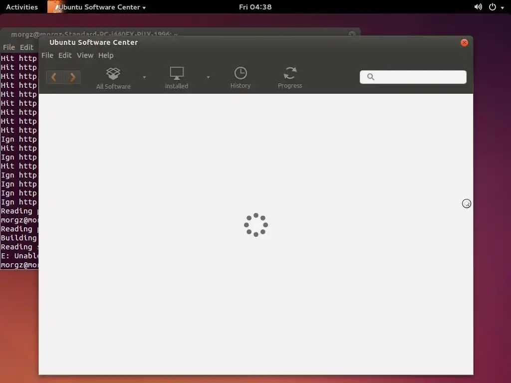Click the search input field
Viewport: 511px width, 383px height.
pos(413,77)
